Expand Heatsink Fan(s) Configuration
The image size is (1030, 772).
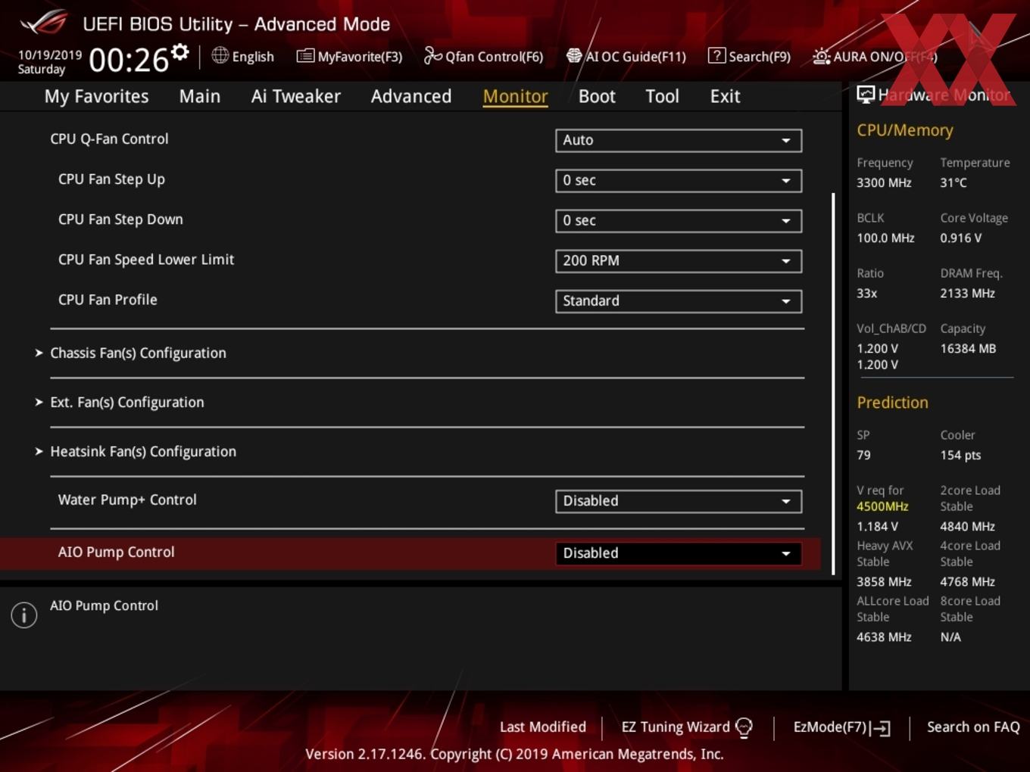(143, 451)
